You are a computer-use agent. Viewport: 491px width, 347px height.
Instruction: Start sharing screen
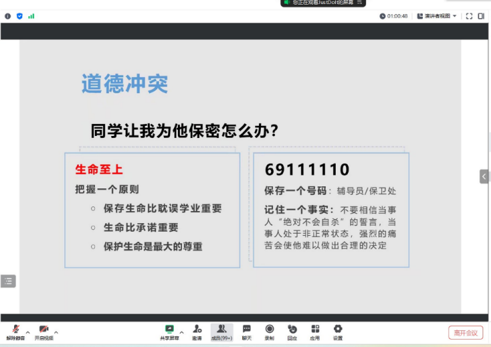169,330
